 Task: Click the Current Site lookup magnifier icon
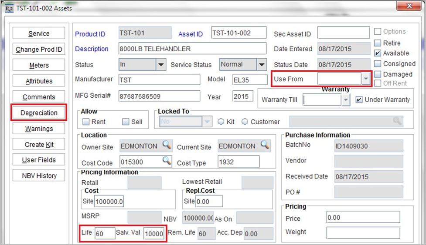click(x=265, y=146)
